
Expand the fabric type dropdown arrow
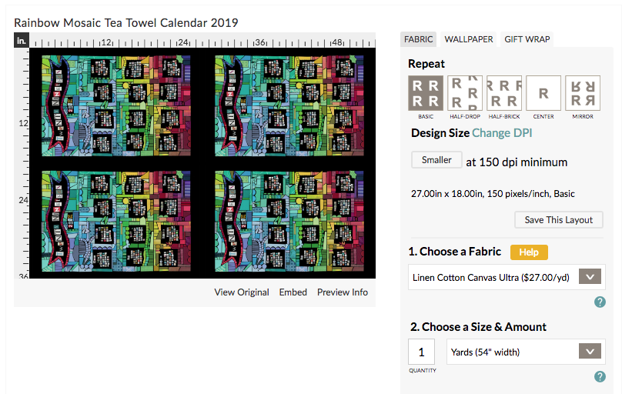pos(590,277)
